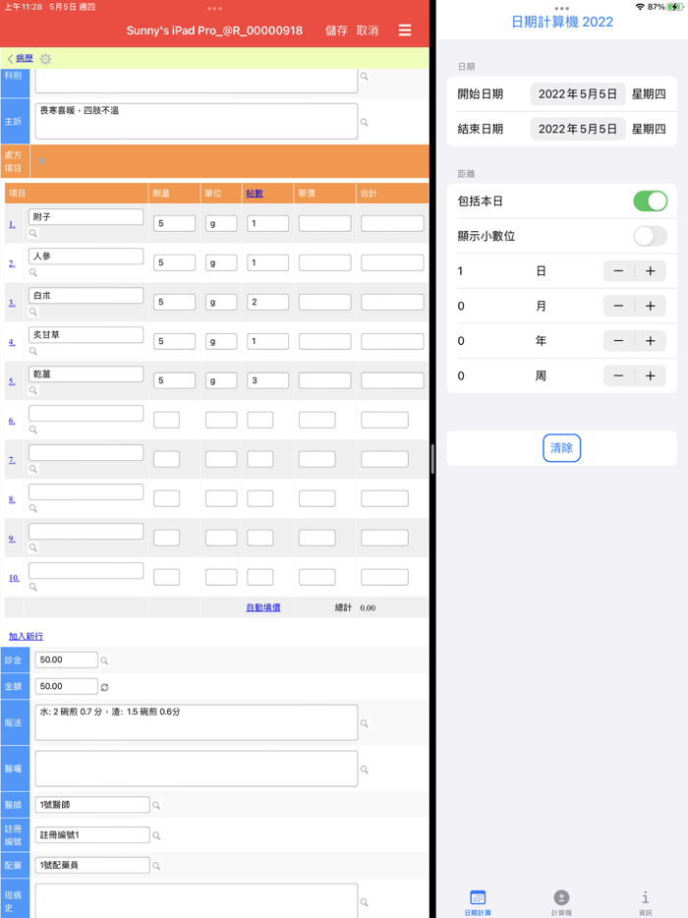This screenshot has height=918, width=688.
Task: Enable the 顯示小數位 switch
Action: pos(650,236)
